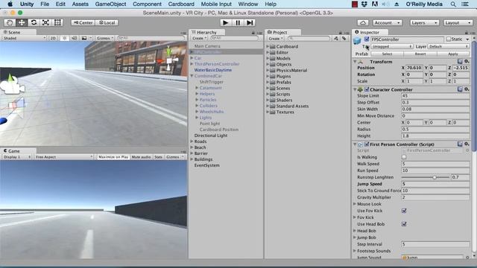Click the Prefab Apply button
Screen dimensions: 477x268
[x=453, y=54]
